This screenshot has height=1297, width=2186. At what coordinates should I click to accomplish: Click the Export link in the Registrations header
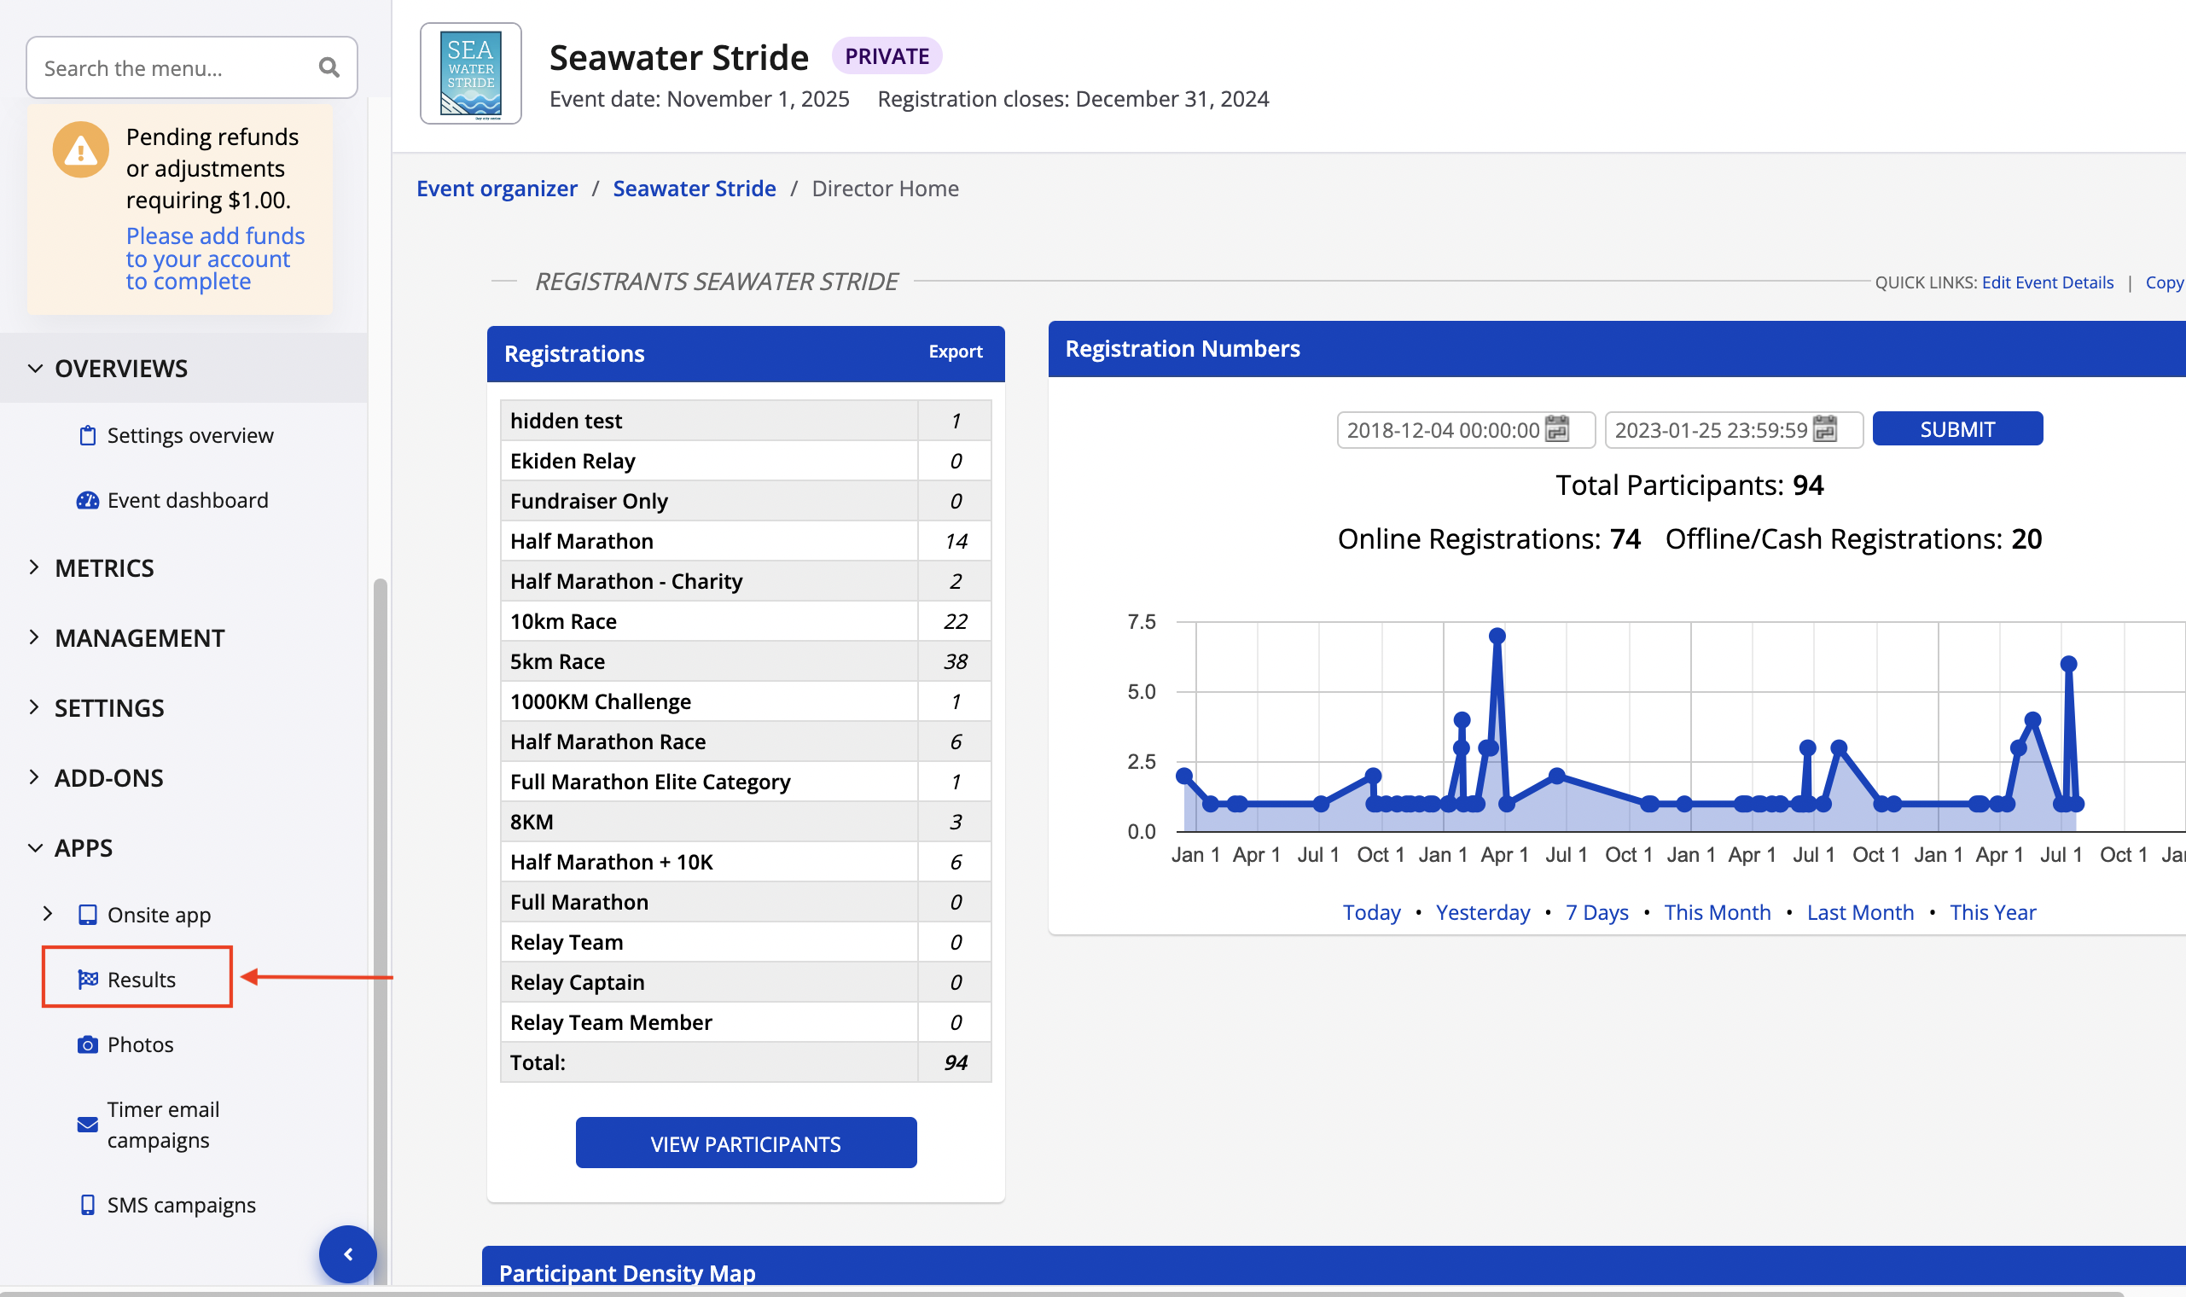pos(955,352)
